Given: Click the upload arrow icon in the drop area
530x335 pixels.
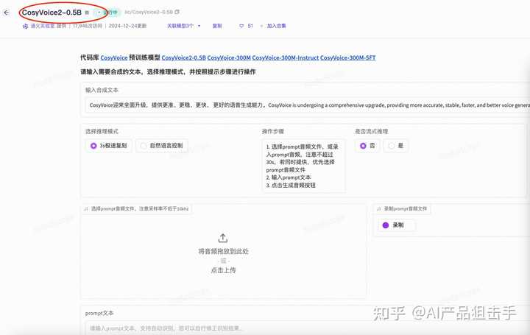Looking at the screenshot, I should click(x=223, y=238).
